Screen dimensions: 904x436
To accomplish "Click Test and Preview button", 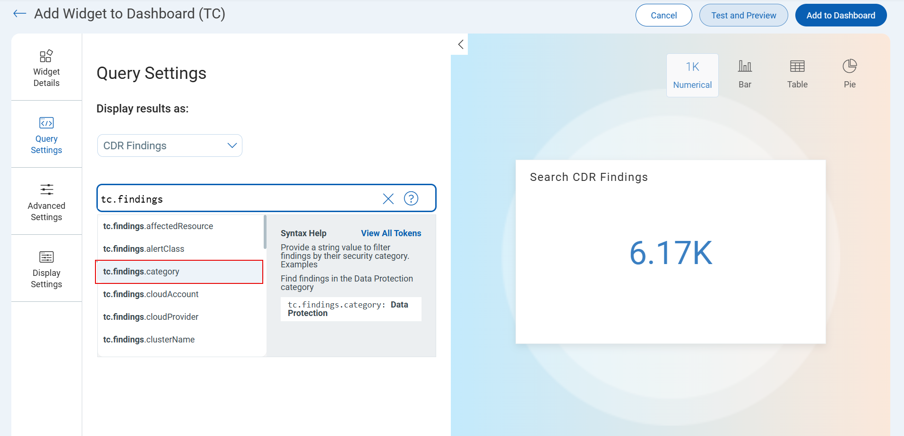I will click(x=743, y=16).
